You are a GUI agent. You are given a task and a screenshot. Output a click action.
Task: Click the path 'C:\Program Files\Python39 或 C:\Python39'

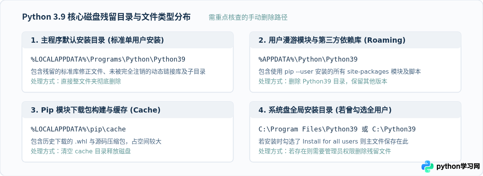click(x=337, y=129)
